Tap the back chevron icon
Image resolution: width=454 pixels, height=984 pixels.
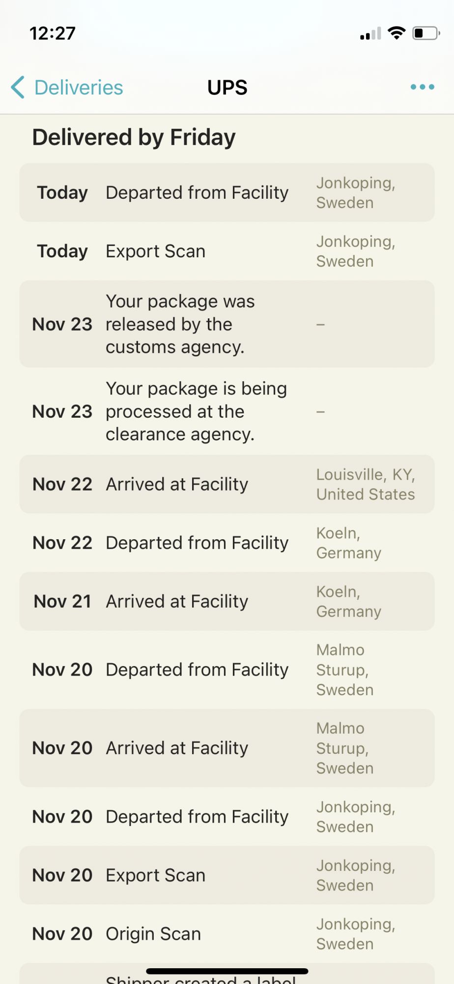coord(18,88)
